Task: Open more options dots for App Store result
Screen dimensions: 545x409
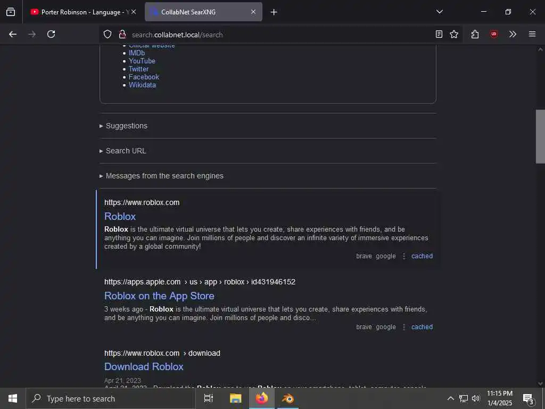Action: click(404, 327)
